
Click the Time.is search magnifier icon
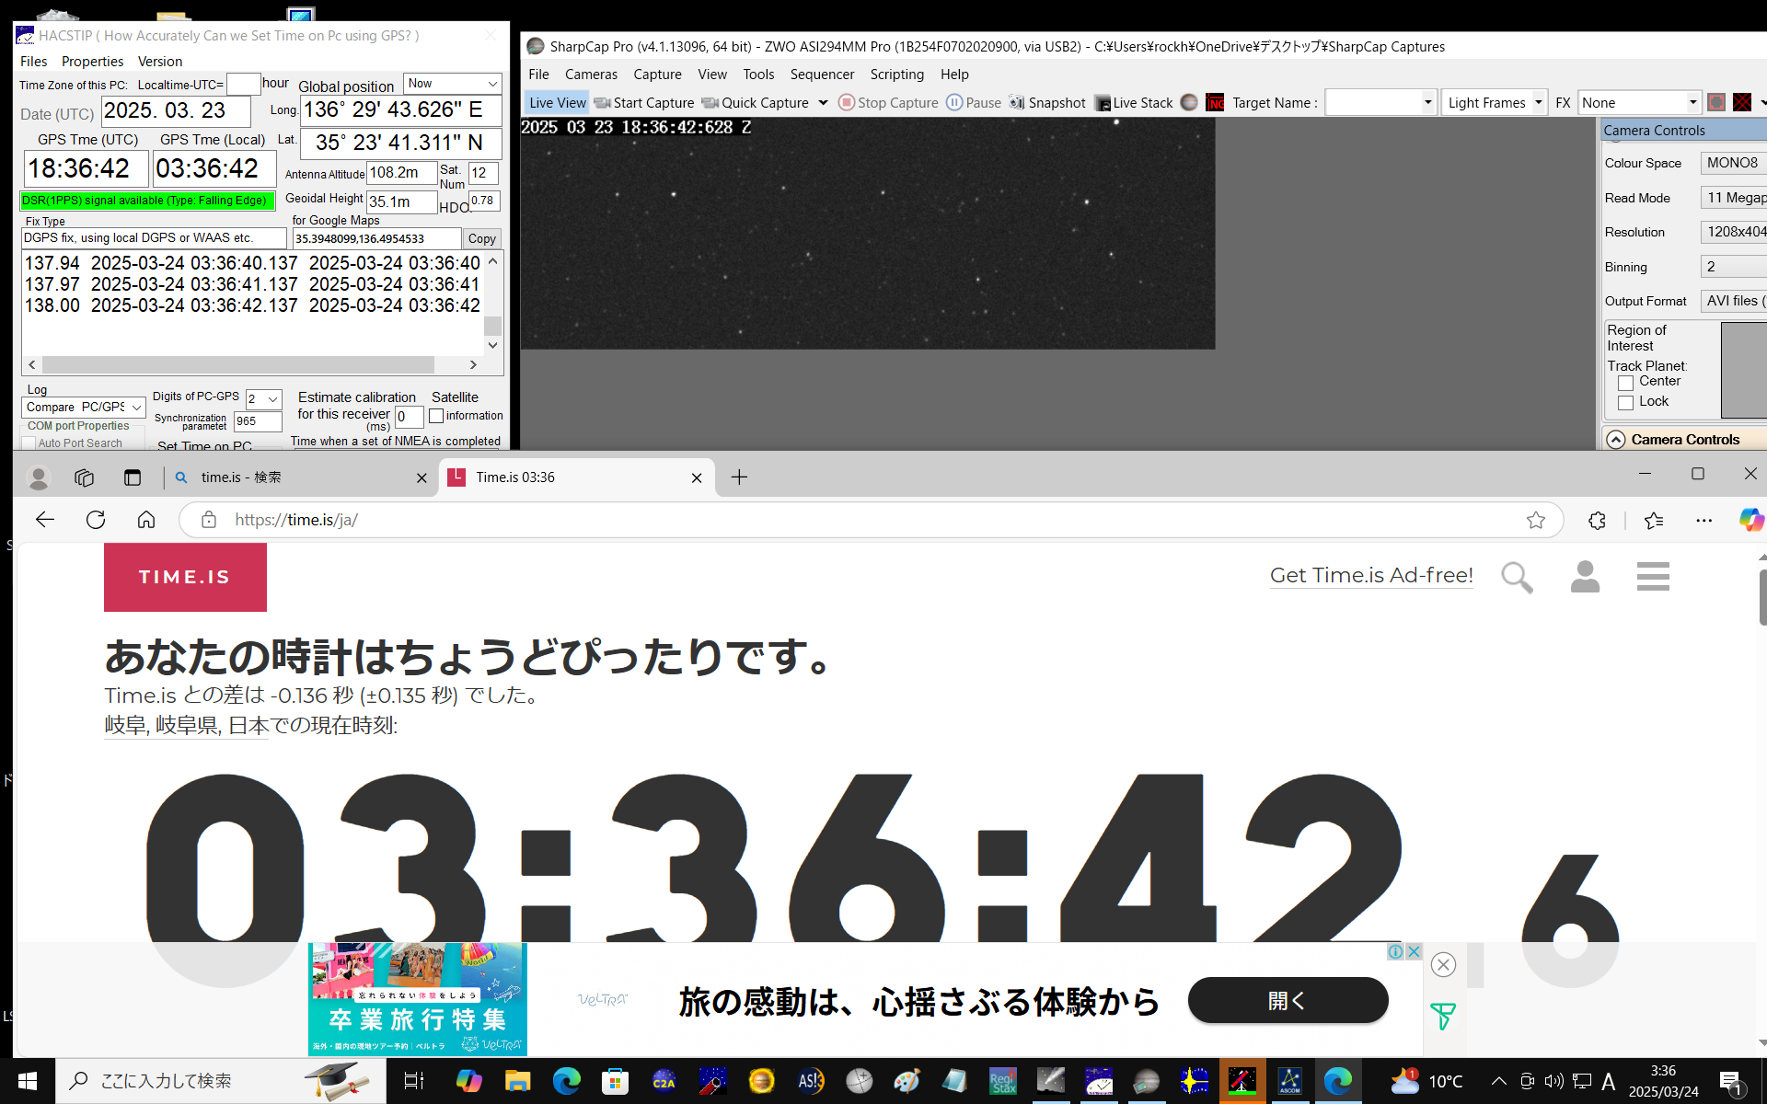(x=1517, y=577)
